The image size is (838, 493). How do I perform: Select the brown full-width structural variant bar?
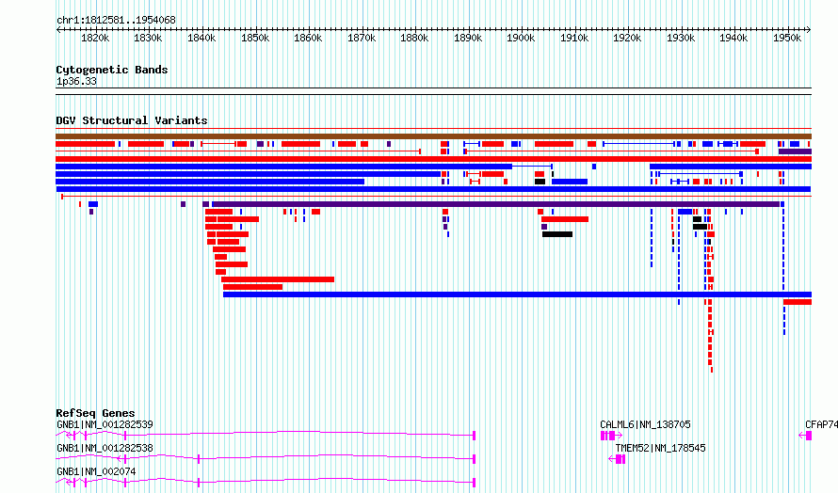[433, 136]
